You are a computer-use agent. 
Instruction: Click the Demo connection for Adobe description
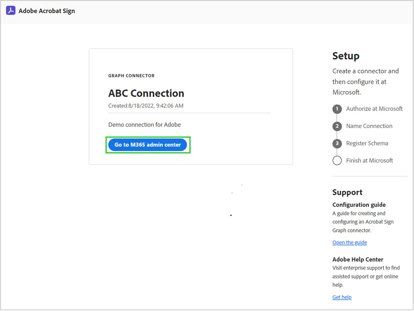(x=144, y=125)
